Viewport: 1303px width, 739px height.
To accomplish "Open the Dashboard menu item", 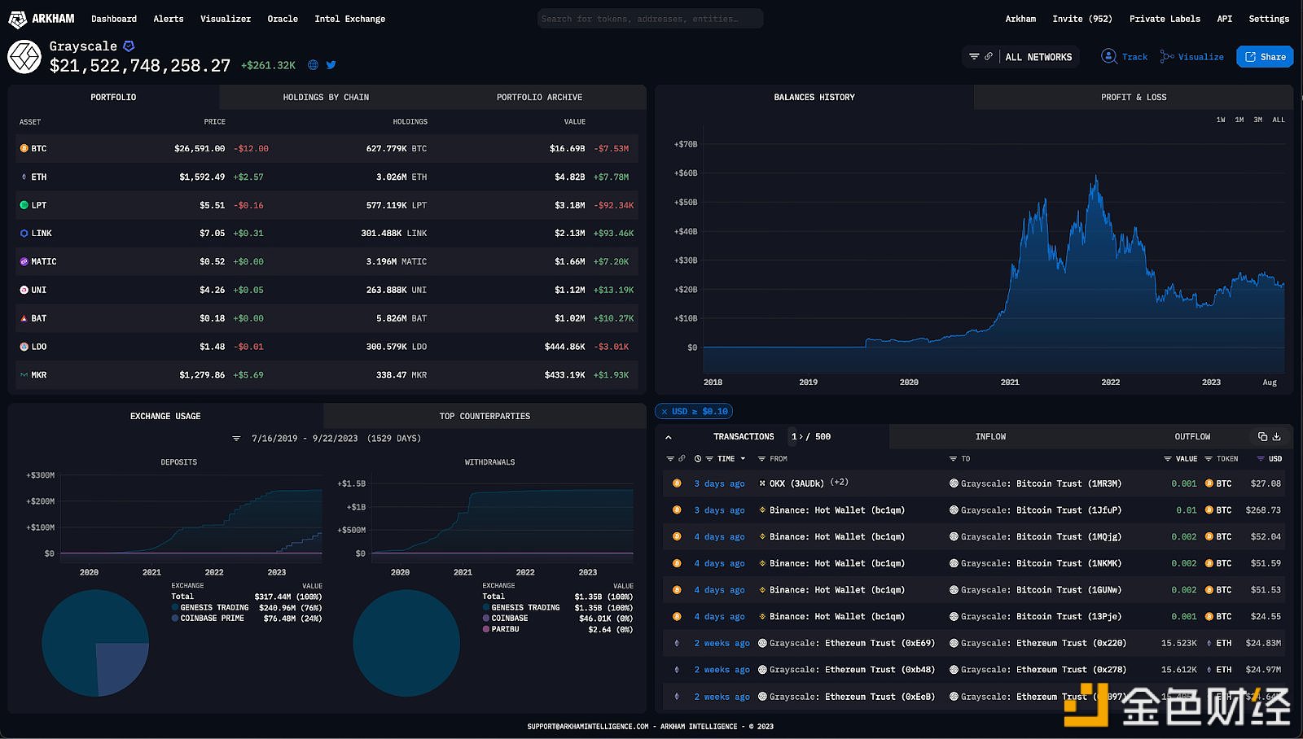I will (x=114, y=19).
